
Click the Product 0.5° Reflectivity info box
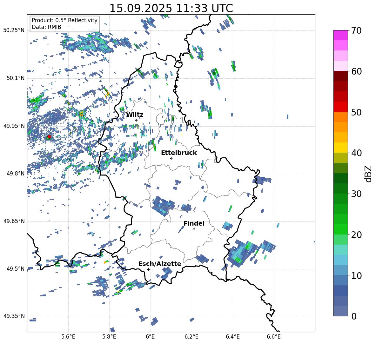[64, 24]
